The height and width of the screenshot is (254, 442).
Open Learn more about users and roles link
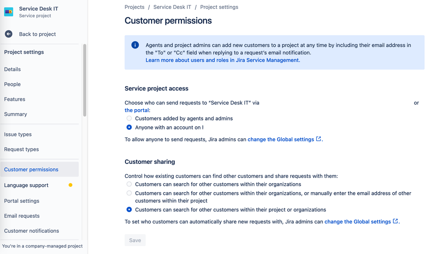pyautogui.click(x=222, y=60)
